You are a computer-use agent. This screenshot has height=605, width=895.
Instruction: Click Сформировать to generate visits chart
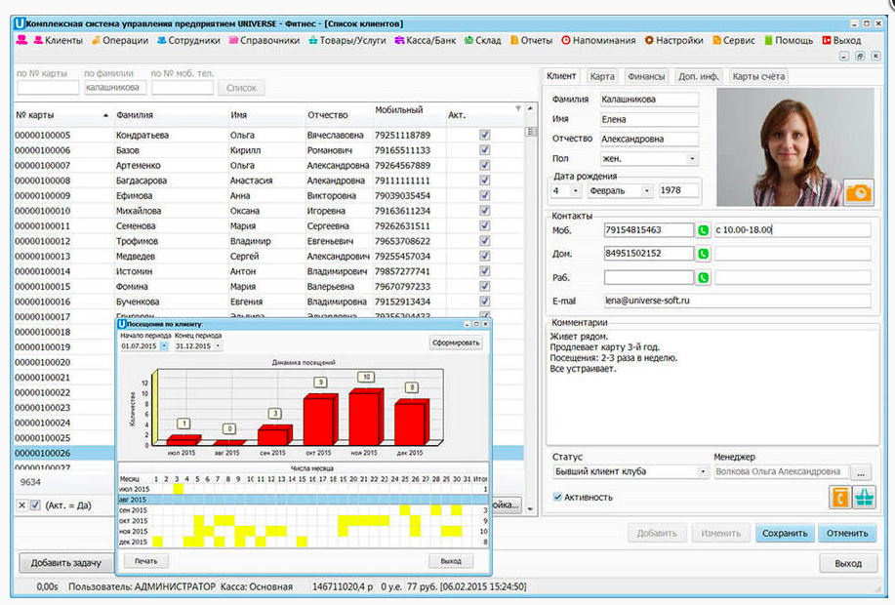[455, 343]
